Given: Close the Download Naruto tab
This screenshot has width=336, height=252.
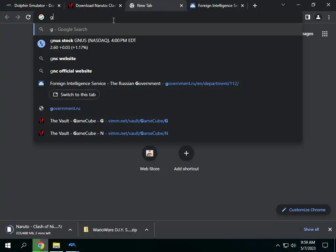Looking at the screenshot, I should (x=120, y=6).
